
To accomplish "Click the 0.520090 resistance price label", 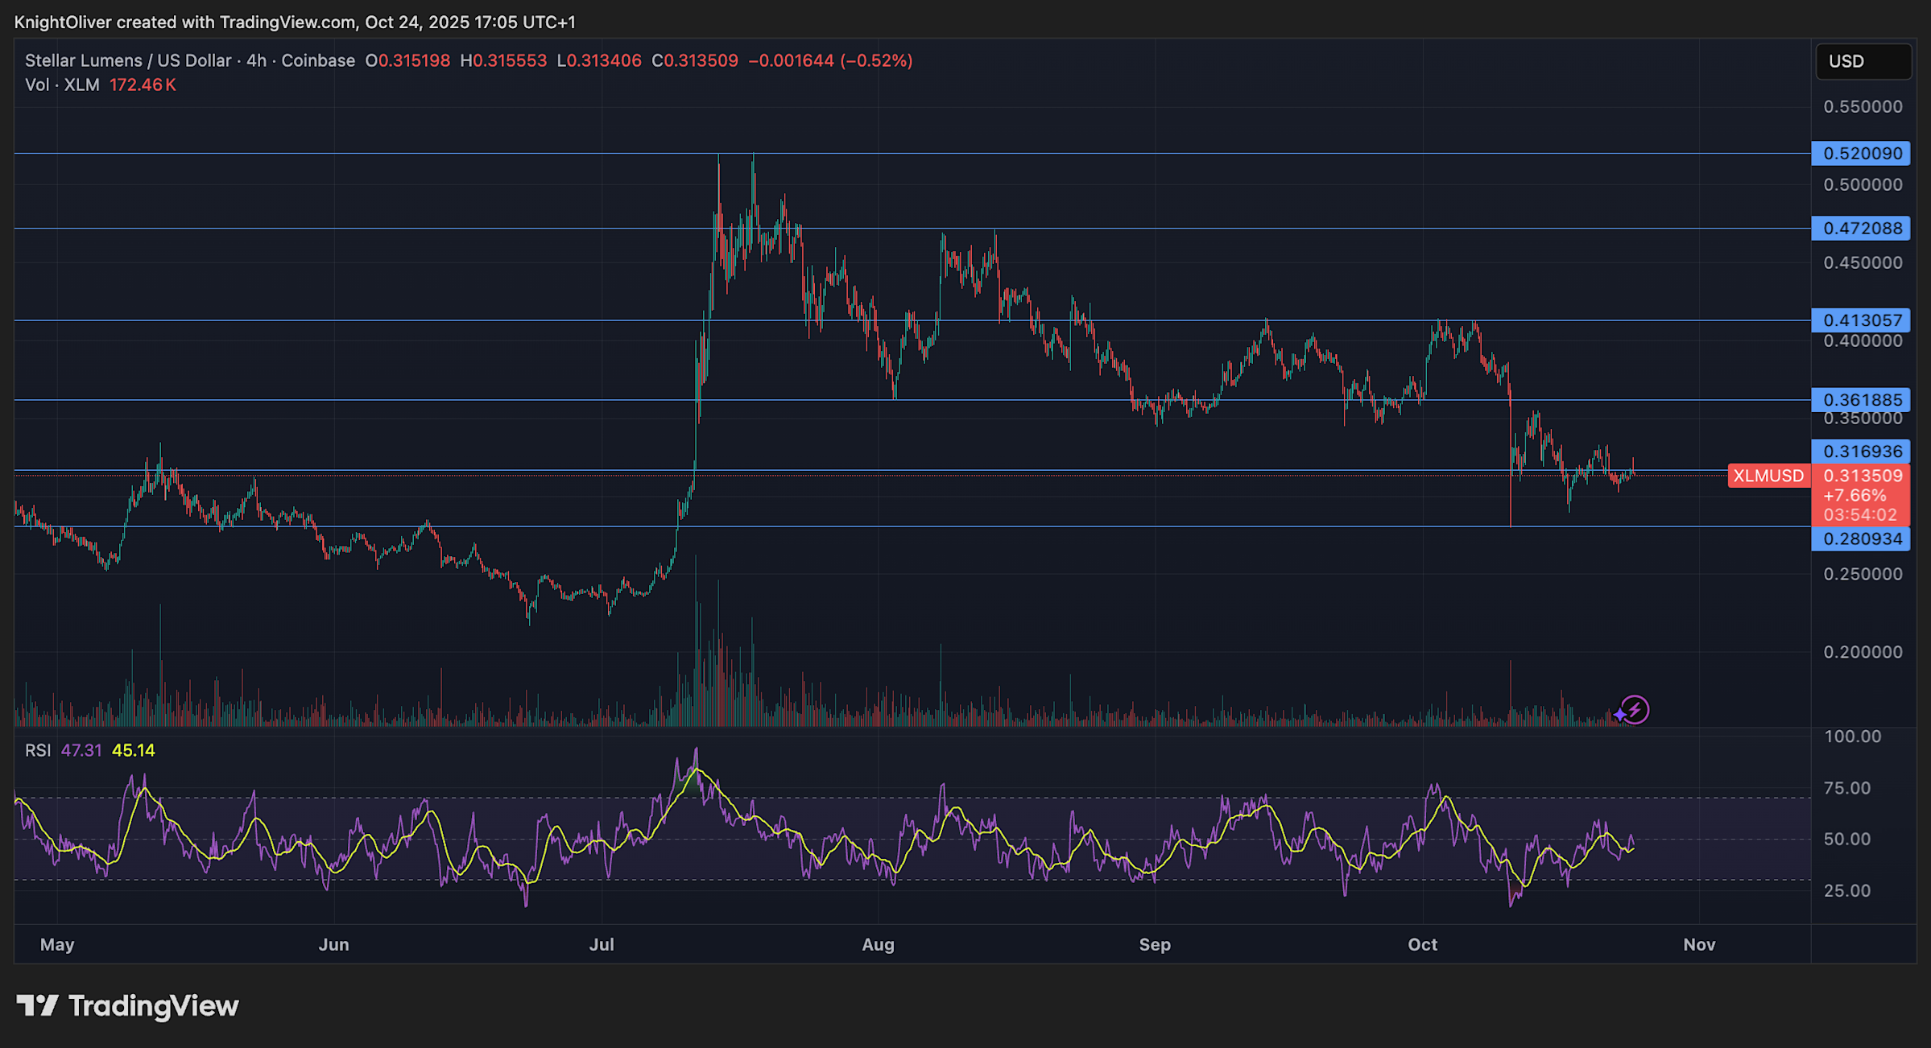I will 1861,153.
